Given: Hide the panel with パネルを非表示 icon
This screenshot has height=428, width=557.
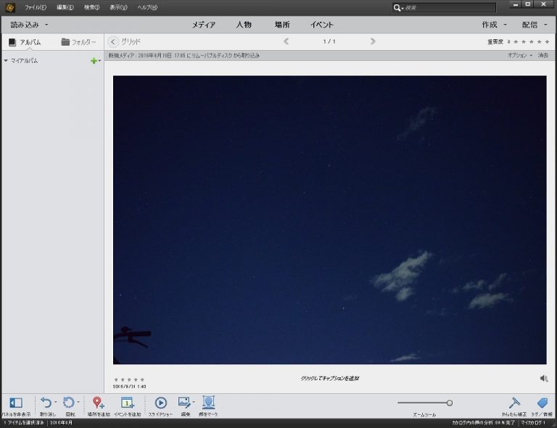Looking at the screenshot, I should point(15,403).
